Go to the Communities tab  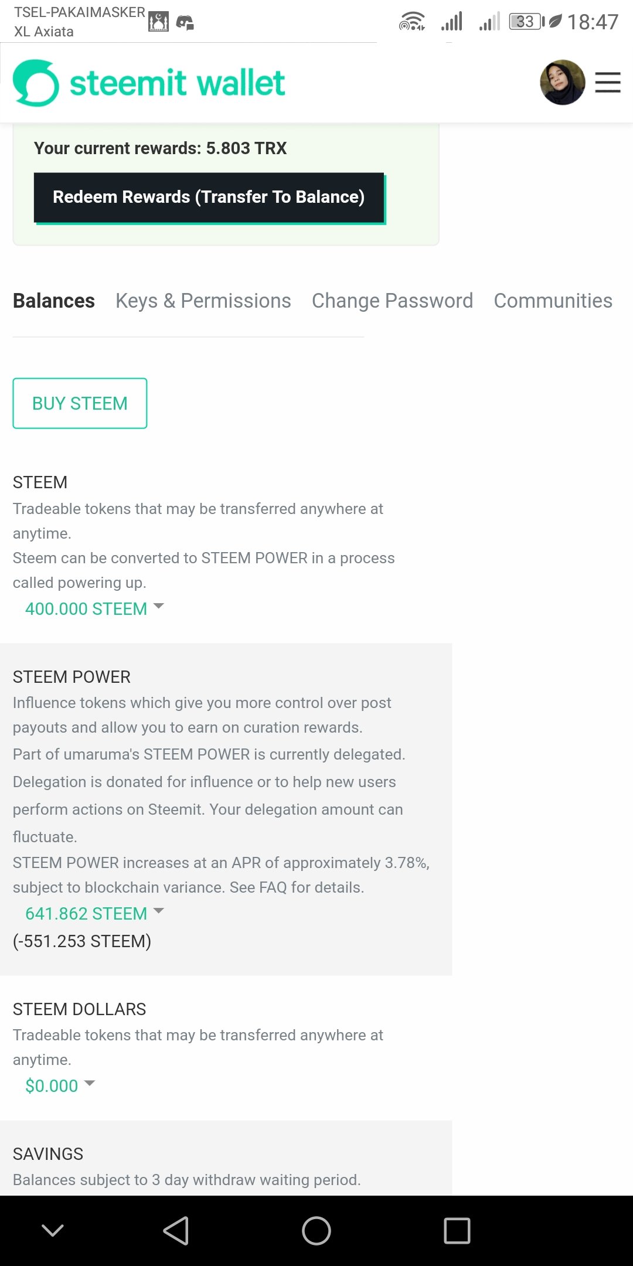(553, 301)
